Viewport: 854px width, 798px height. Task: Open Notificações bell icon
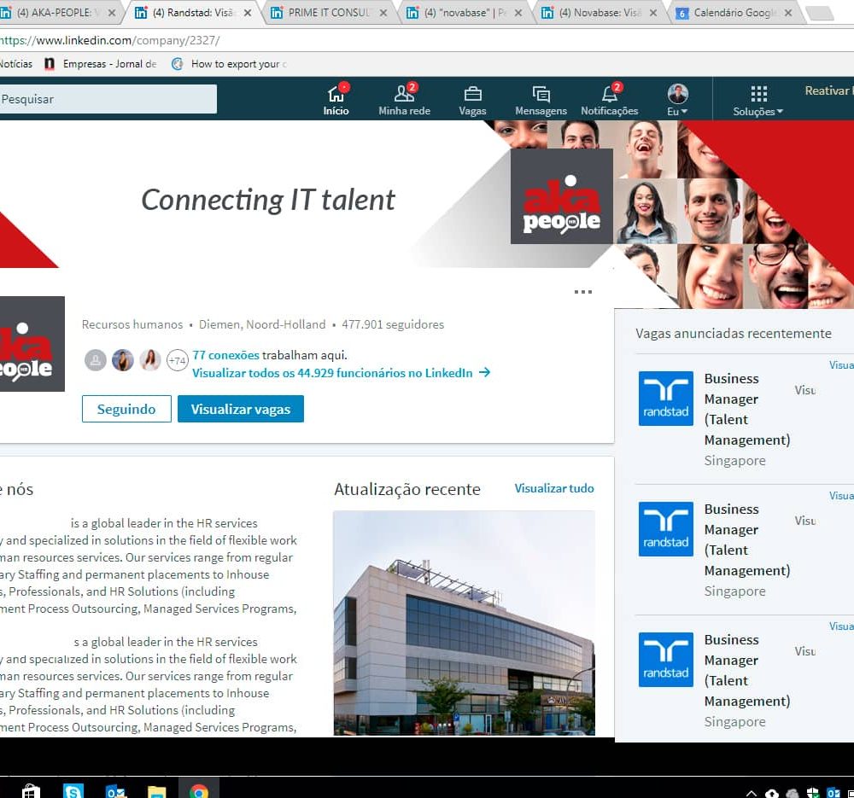click(610, 100)
